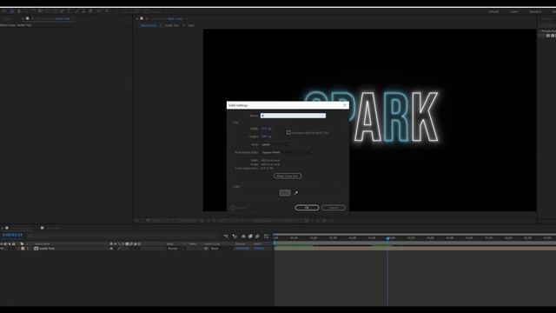Image resolution: width=556 pixels, height=313 pixels.
Task: Select the eyedropper in Solid Settings
Action: tap(295, 193)
